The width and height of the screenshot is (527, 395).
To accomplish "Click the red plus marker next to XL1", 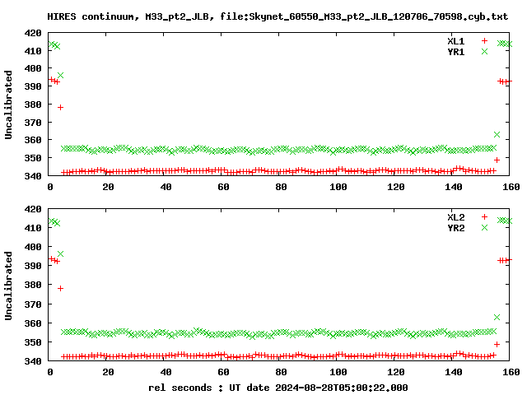I will pyautogui.click(x=484, y=40).
